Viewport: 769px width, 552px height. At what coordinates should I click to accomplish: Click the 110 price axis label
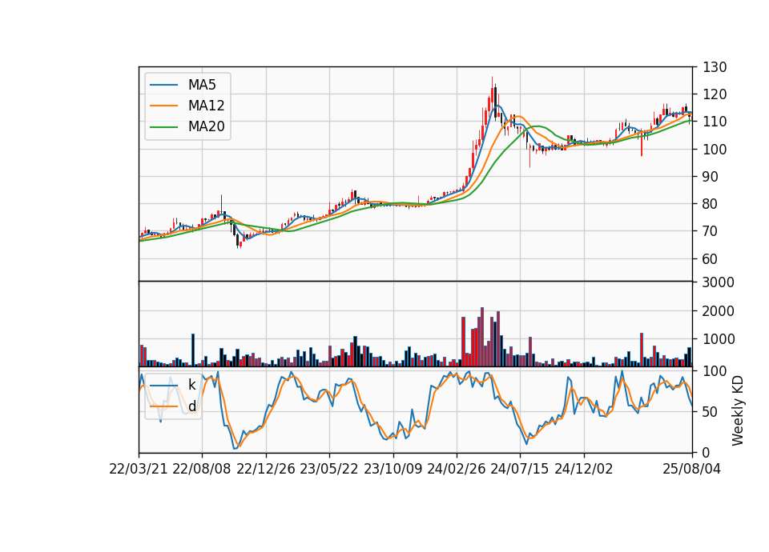coord(715,122)
